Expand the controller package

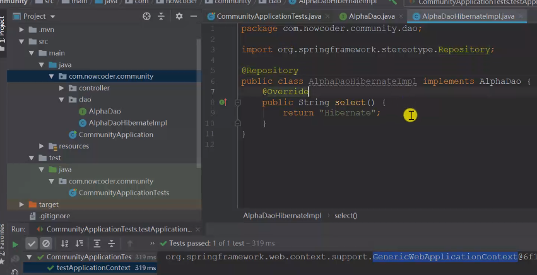pyautogui.click(x=61, y=88)
